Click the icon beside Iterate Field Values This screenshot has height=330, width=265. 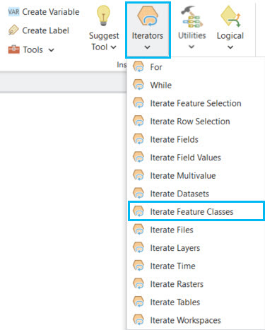click(139, 158)
